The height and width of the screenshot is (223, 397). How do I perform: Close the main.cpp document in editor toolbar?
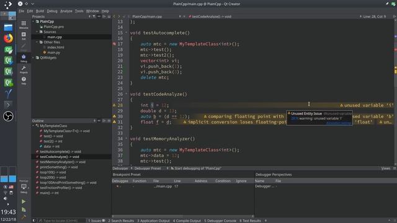coord(184,17)
